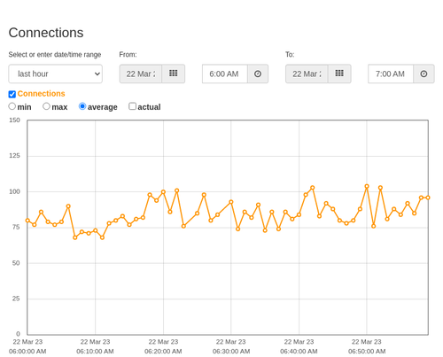
Task: Edit the 6:00 AM time field
Action: (225, 74)
